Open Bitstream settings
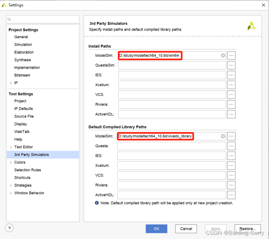The image size is (269, 239). click(22, 75)
